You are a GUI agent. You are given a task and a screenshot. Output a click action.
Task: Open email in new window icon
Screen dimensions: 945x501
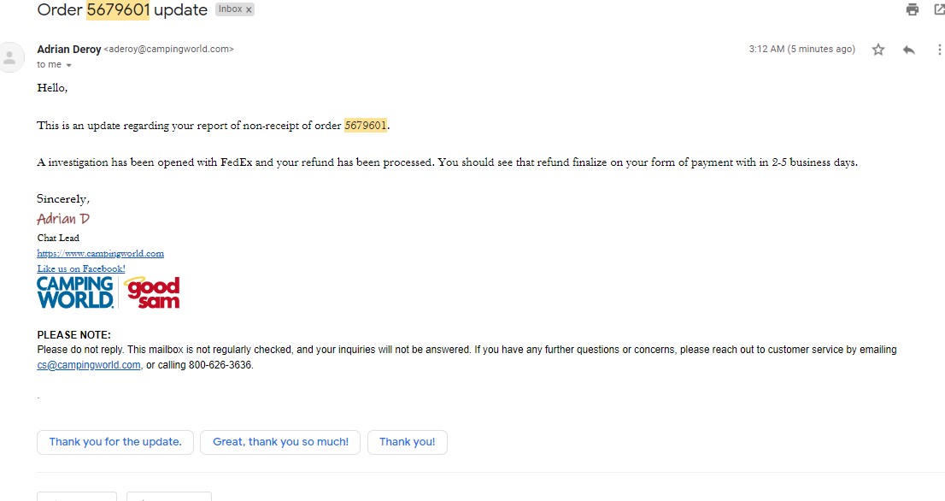(x=940, y=9)
